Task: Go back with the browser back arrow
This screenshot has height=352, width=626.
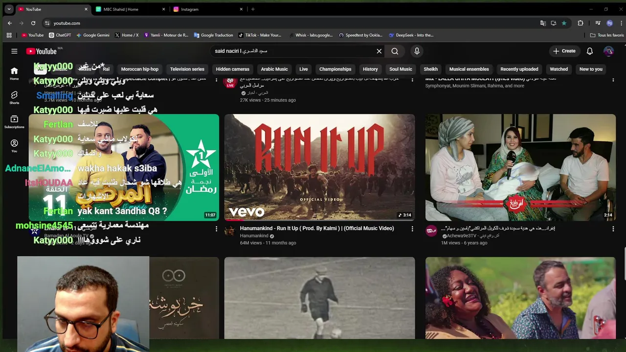Action: (10, 23)
